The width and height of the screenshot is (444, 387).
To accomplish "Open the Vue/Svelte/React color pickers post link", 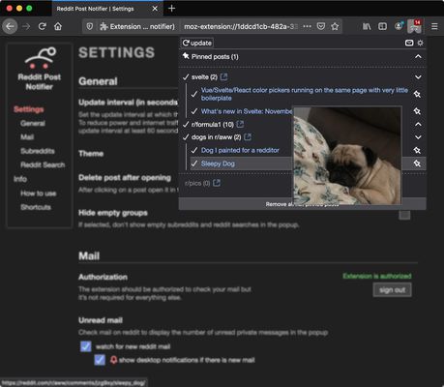I will 305,94.
